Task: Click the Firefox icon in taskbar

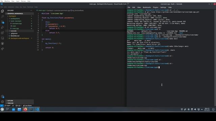Action: [25, 109]
